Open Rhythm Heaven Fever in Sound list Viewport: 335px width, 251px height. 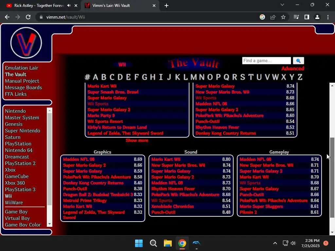(x=173, y=189)
